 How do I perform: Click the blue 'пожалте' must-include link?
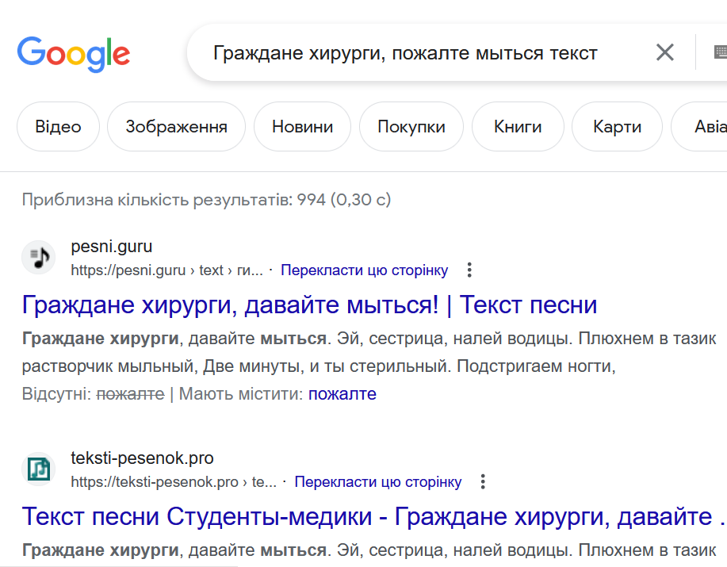(342, 394)
